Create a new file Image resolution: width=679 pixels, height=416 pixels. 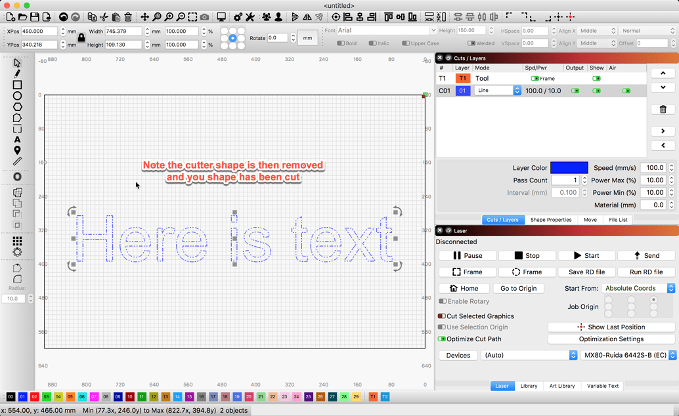[x=11, y=17]
